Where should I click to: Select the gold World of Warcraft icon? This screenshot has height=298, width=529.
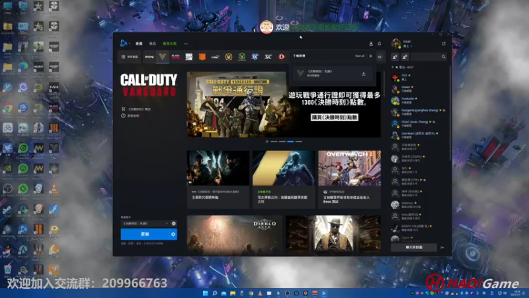tap(228, 57)
